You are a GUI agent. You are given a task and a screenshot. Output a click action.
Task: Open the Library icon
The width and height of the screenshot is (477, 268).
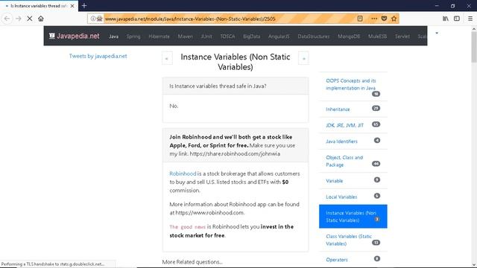(446, 19)
